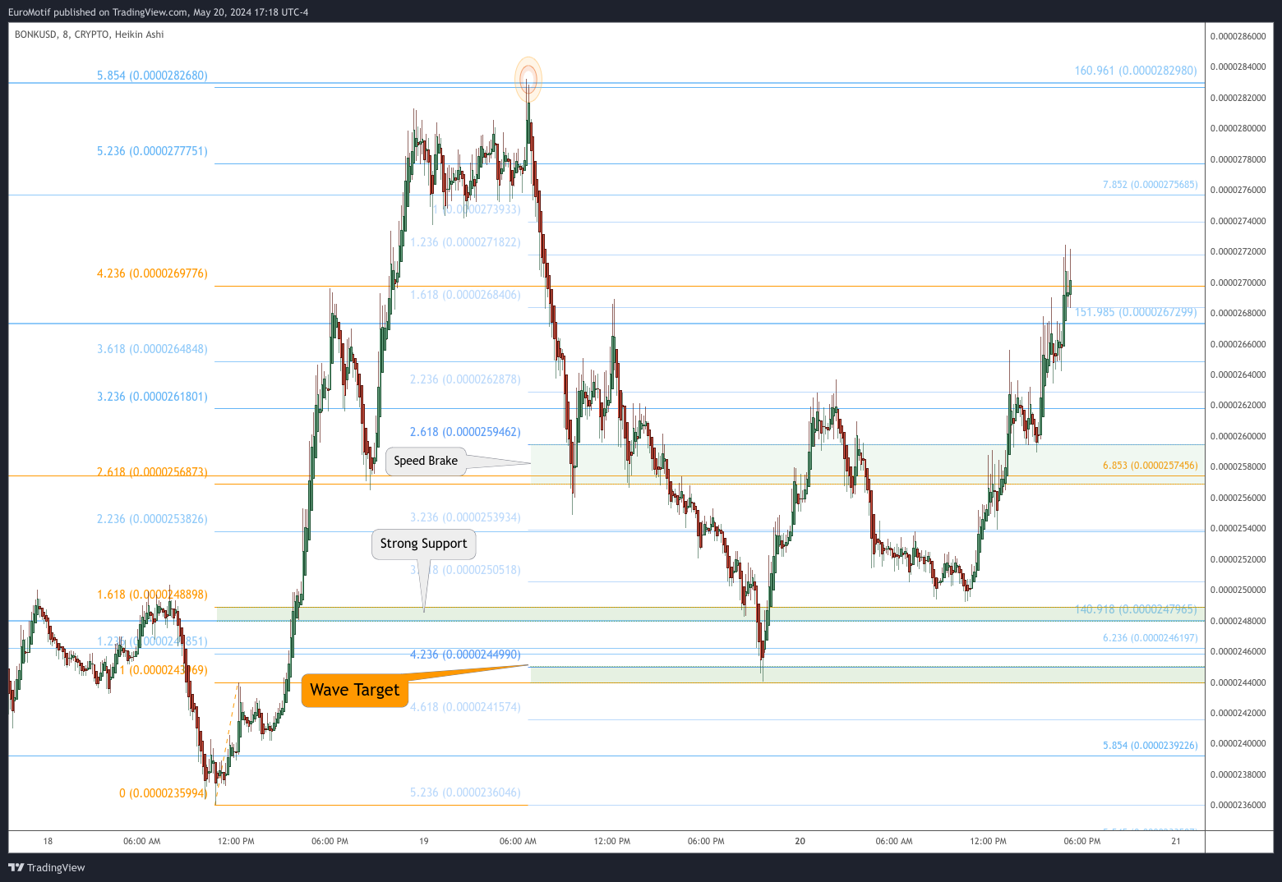Click the 2.618 (0.0000259462) retracement label
1282x882 pixels.
465,432
